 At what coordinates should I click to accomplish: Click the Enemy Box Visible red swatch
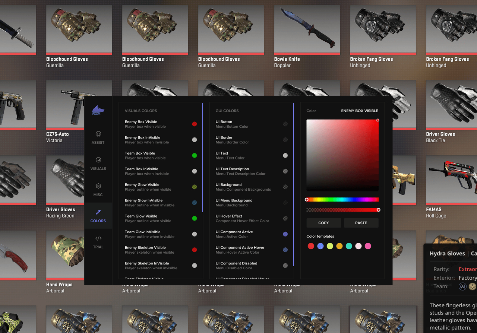[x=194, y=124]
